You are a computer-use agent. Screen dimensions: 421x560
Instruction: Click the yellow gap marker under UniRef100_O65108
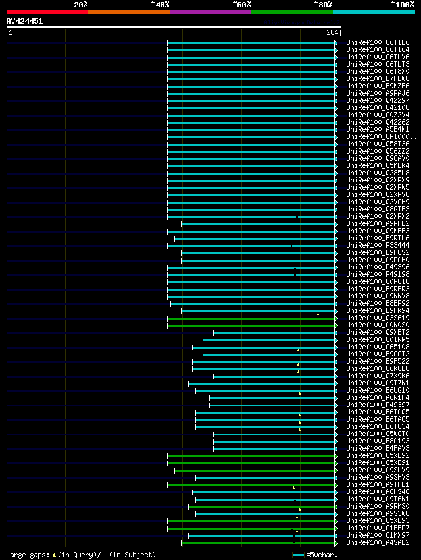click(x=299, y=350)
